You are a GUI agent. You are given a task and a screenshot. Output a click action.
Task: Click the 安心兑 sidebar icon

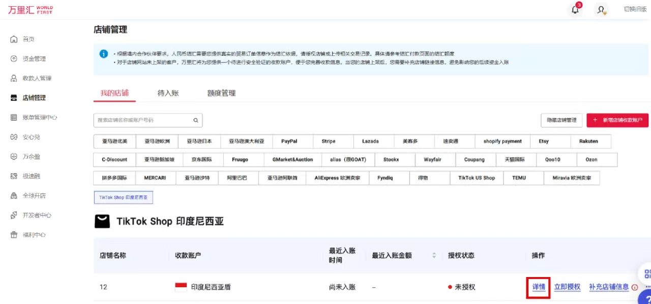(x=14, y=137)
